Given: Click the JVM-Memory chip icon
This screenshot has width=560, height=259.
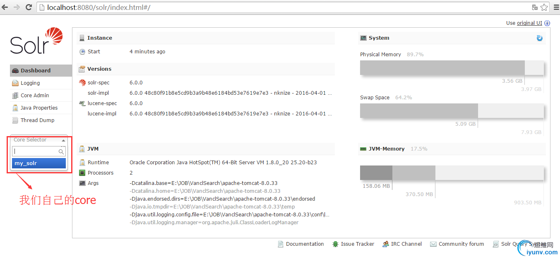Looking at the screenshot, I should point(363,149).
